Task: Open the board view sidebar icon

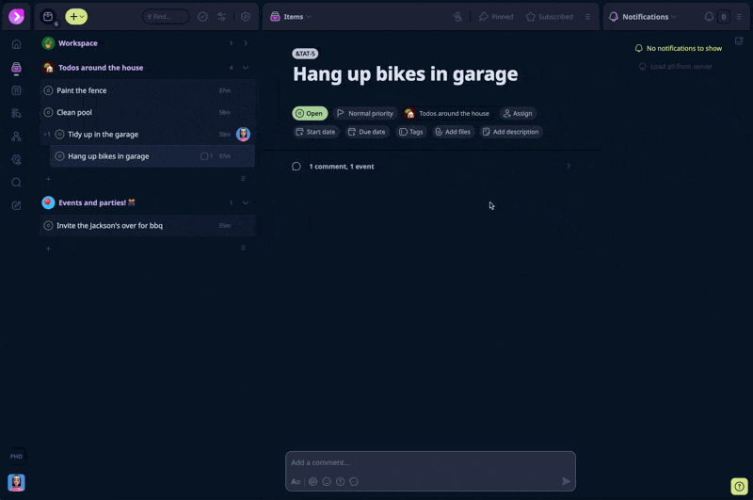Action: [16, 90]
